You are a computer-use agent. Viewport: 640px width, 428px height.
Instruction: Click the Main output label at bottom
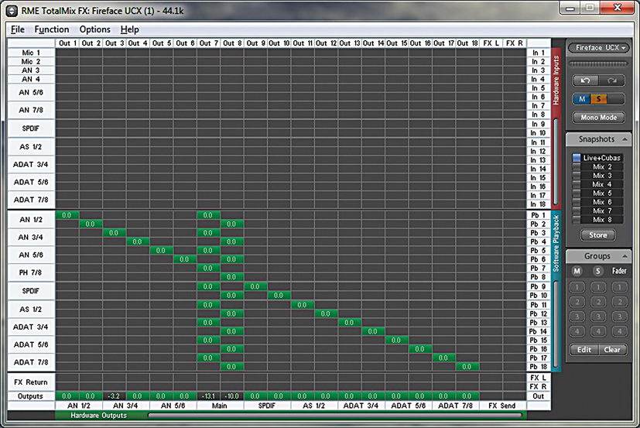[x=220, y=406]
